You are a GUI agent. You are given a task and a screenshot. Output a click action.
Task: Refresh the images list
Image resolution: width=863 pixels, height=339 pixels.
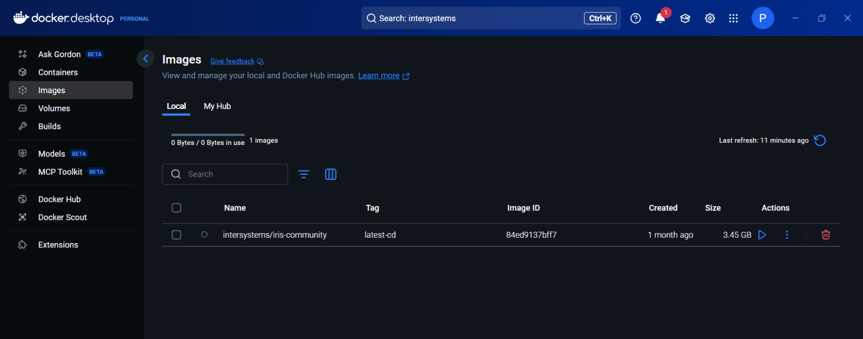tap(820, 141)
